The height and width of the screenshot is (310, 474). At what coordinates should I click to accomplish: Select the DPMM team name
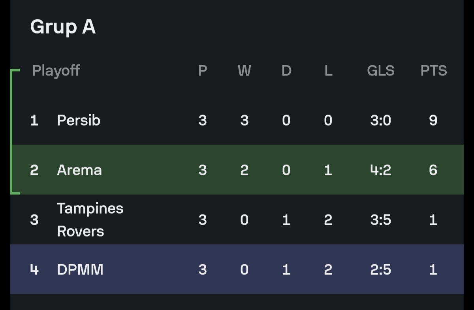tap(80, 269)
